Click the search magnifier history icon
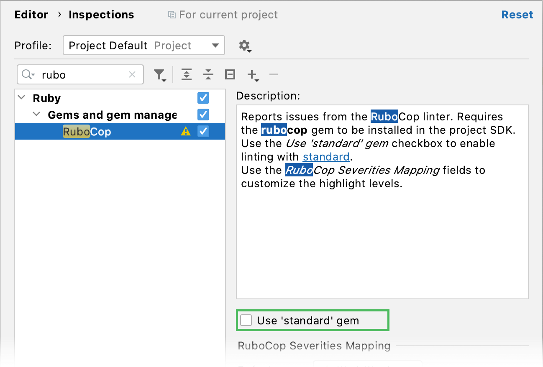Screen dimensions: 543x367 pos(28,75)
